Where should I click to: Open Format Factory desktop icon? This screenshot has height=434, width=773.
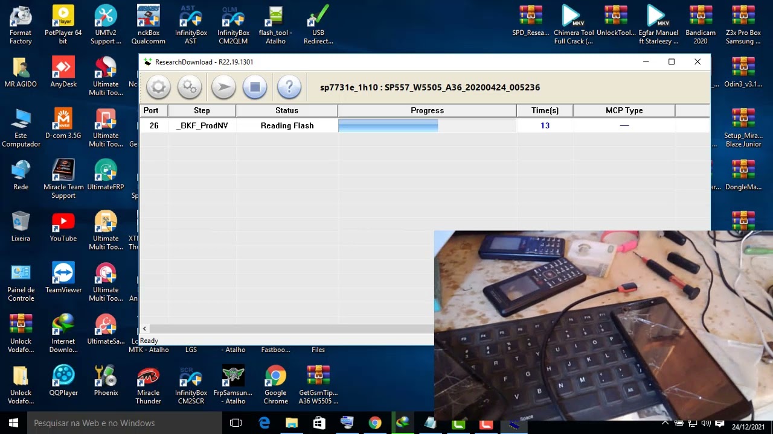(x=21, y=25)
